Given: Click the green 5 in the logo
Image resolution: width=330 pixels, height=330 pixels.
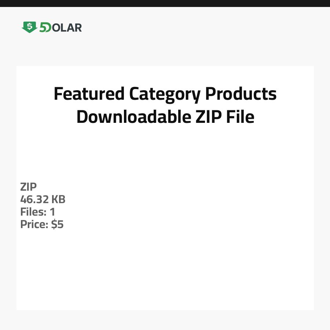Looking at the screenshot, I should click(x=43, y=27).
